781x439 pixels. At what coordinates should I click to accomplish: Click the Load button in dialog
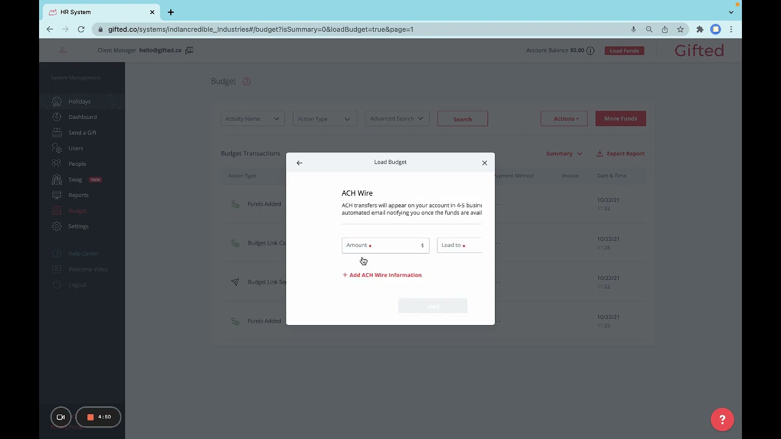[433, 306]
